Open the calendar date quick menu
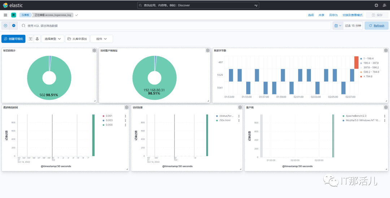The height and width of the screenshot is (198, 390). 338,26
